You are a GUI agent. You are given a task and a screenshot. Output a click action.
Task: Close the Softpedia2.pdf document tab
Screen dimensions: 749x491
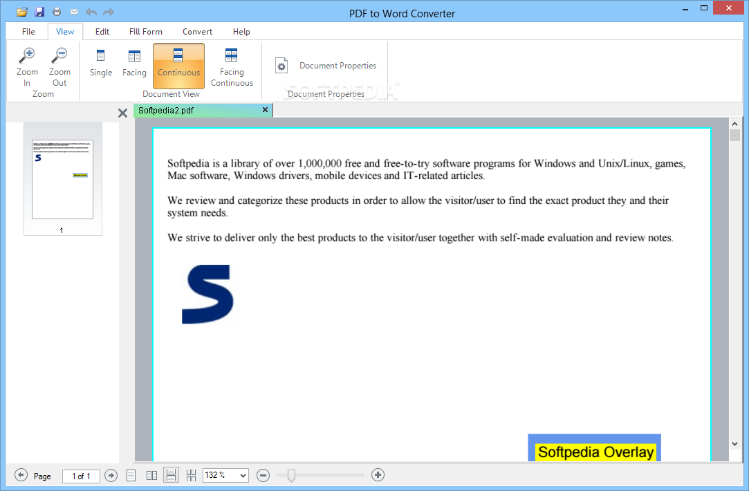pos(265,110)
